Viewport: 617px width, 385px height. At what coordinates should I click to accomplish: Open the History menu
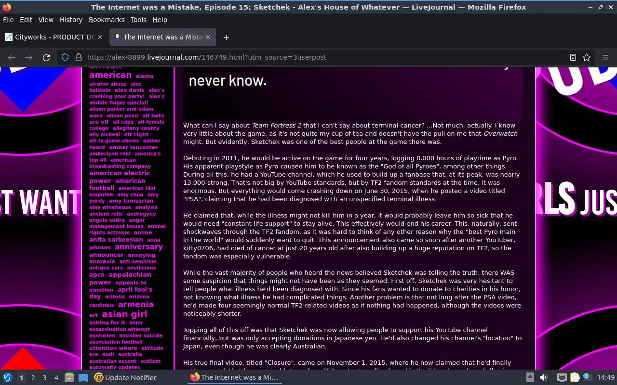tap(71, 20)
